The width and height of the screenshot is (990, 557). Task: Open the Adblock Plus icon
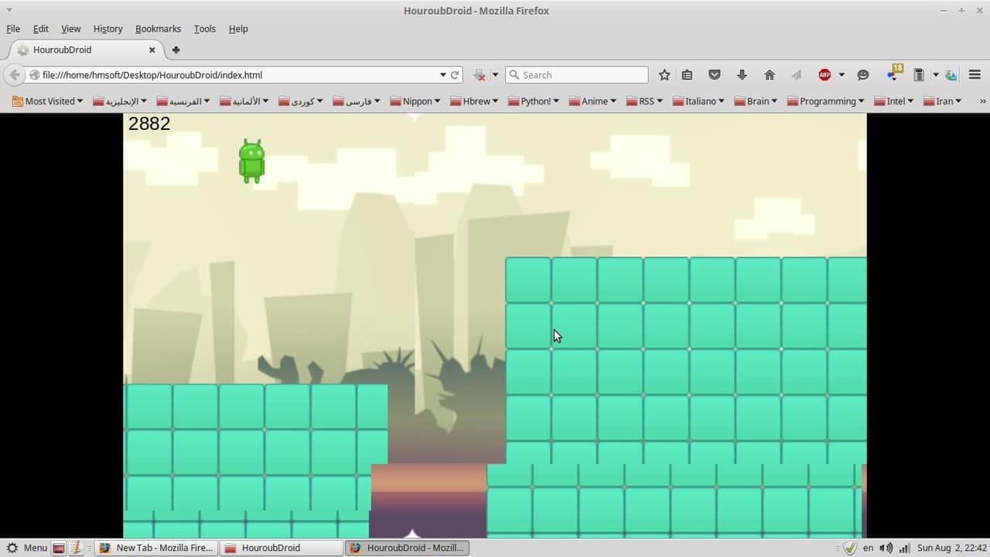click(x=824, y=75)
